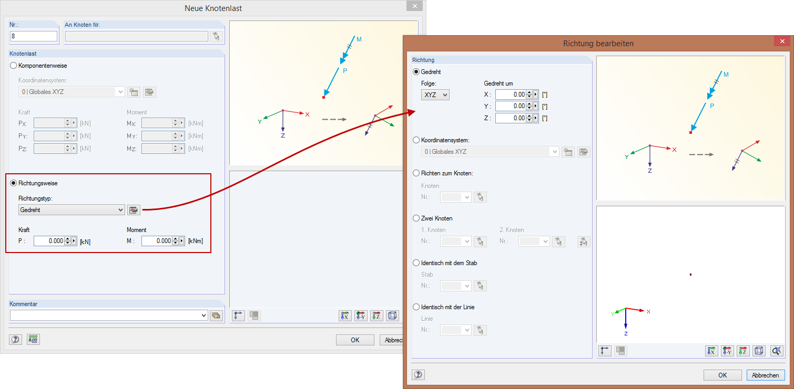This screenshot has width=794, height=389.
Task: Click help icon in Richtung bearbeiten dialog
Action: 419,375
